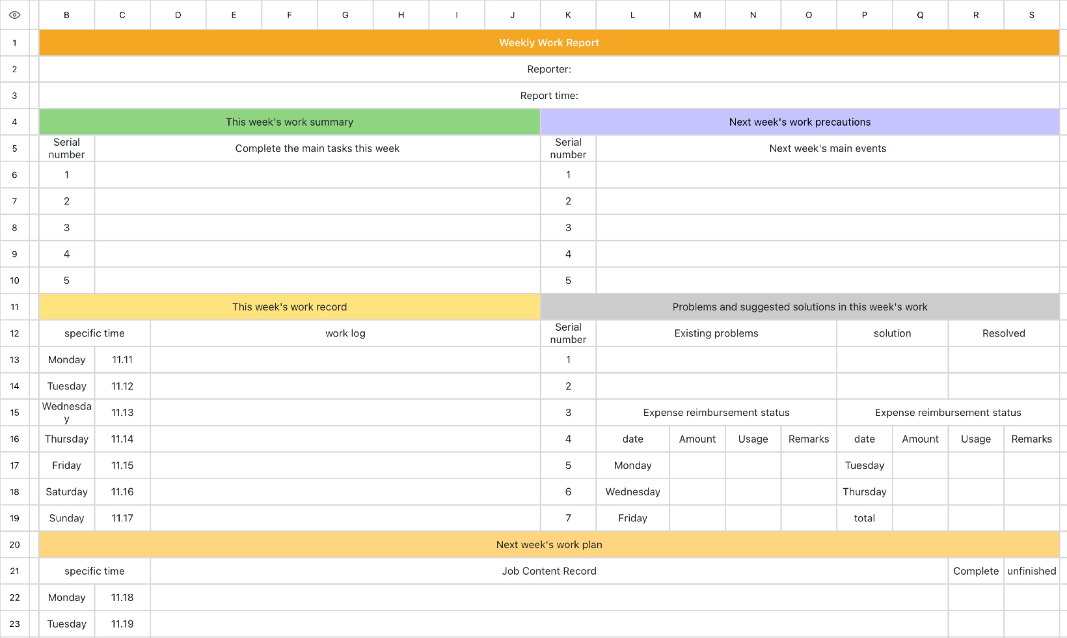The height and width of the screenshot is (638, 1067).
Task: Click 'Complete the main tasks this week' cell
Action: pos(317,148)
